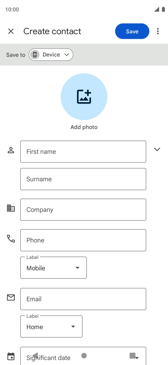168x365 pixels.
Task: Tap the 10:00 clock in the status bar
Action: pyautogui.click(x=12, y=9)
